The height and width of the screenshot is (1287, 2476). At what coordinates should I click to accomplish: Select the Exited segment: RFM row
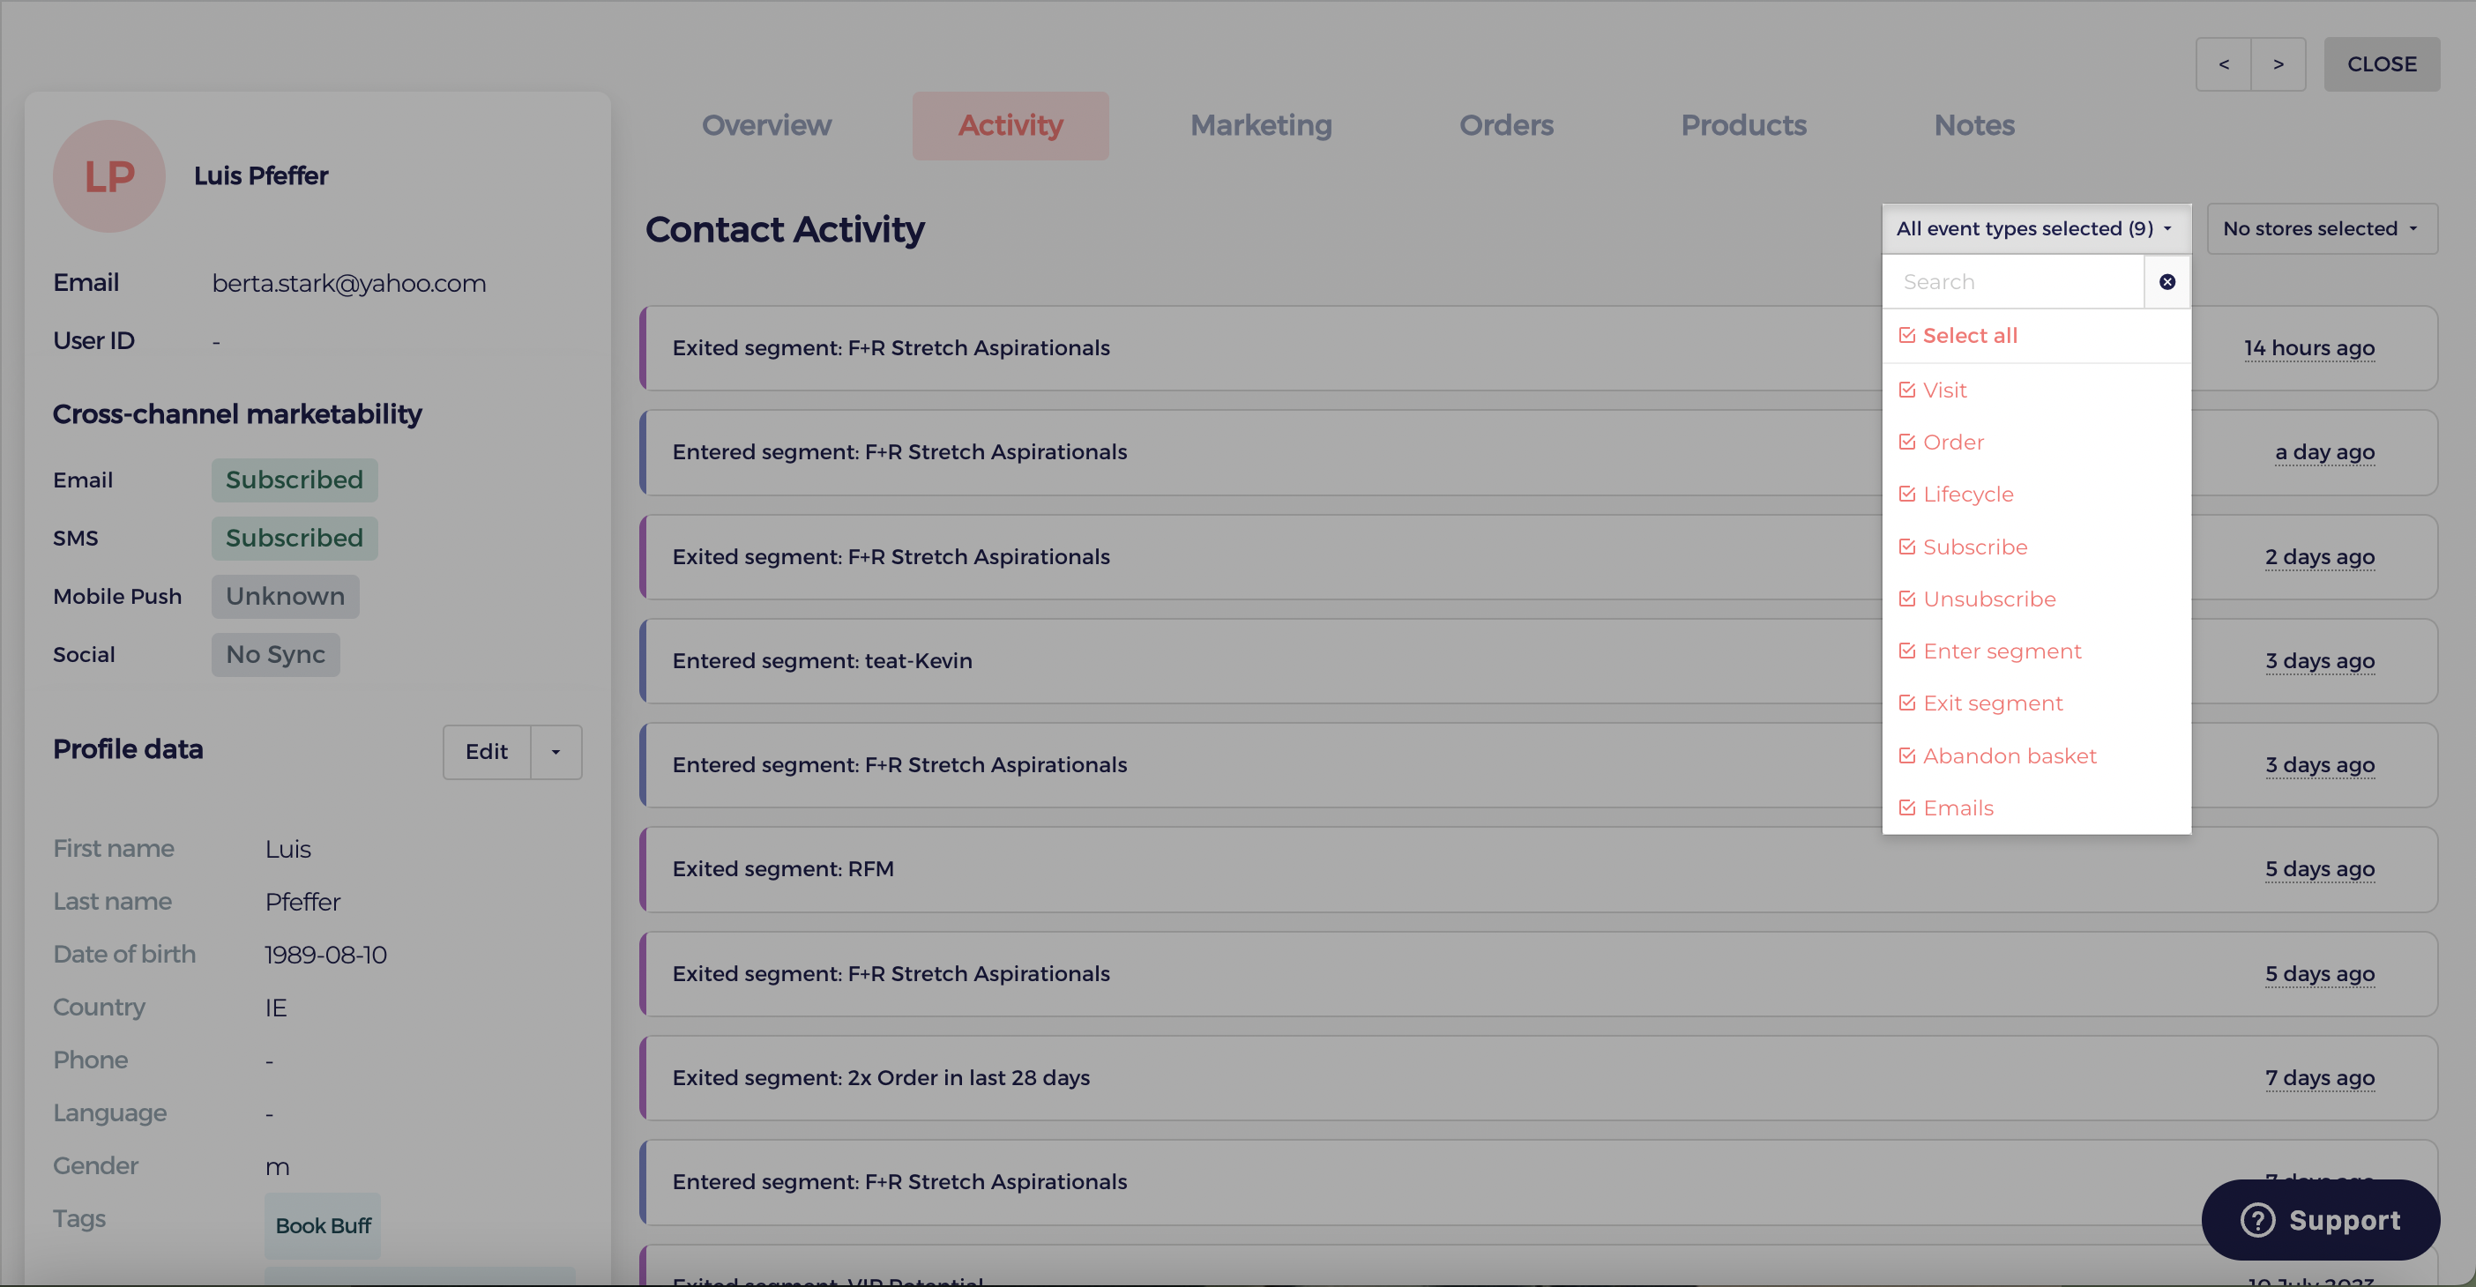[x=1538, y=870]
